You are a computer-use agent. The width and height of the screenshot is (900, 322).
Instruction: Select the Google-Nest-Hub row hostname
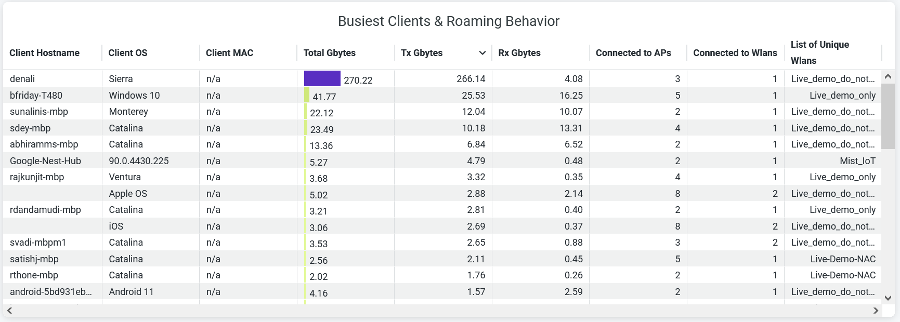[45, 161]
